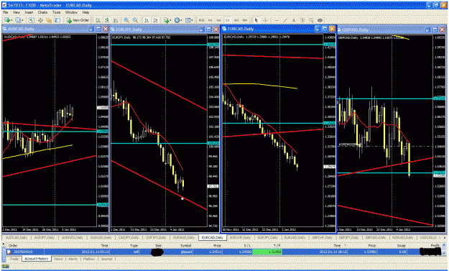
Task: Select the H4 timeframe button
Action: 219,20
